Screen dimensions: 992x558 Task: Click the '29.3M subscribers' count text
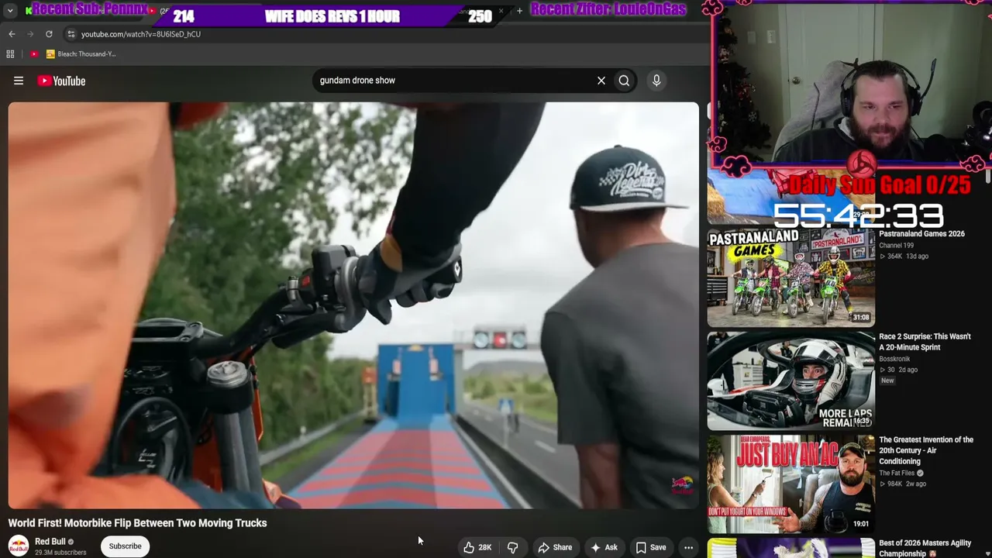60,553
